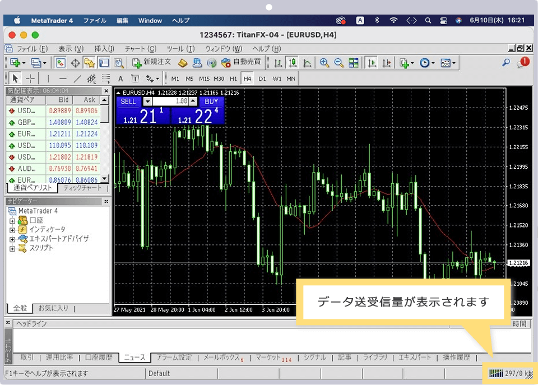Expand the 口座 accounts tree node
Image resolution: width=538 pixels, height=385 pixels.
point(12,221)
